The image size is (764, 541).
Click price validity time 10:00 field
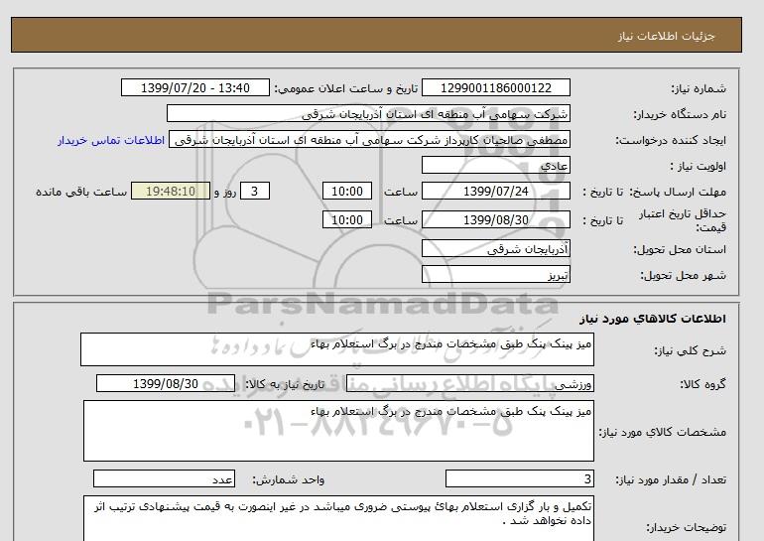(347, 219)
